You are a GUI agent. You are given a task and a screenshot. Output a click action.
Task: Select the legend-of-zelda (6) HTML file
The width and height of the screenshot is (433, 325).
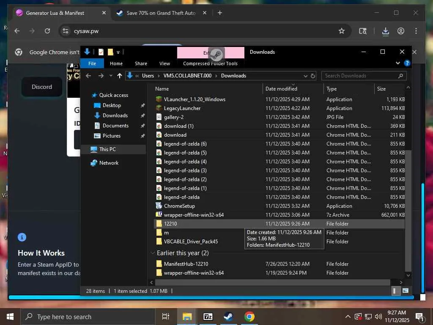(x=185, y=144)
